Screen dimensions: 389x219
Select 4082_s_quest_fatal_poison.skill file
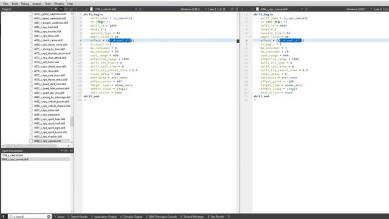pyautogui.click(x=52, y=88)
